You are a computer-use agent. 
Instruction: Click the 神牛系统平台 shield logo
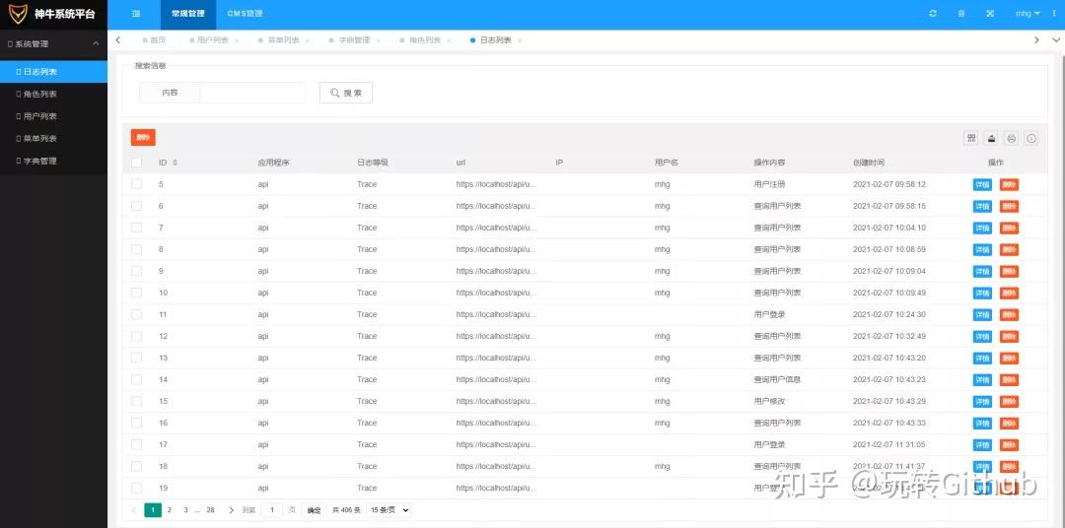click(x=18, y=14)
